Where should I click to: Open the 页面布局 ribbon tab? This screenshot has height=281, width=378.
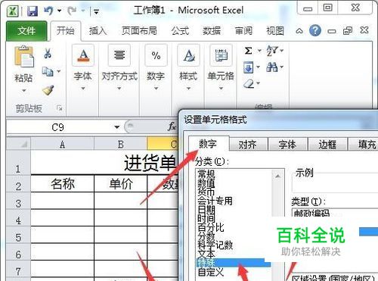click(139, 31)
